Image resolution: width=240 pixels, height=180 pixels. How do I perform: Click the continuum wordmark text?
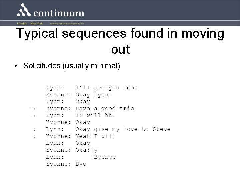(x=59, y=13)
